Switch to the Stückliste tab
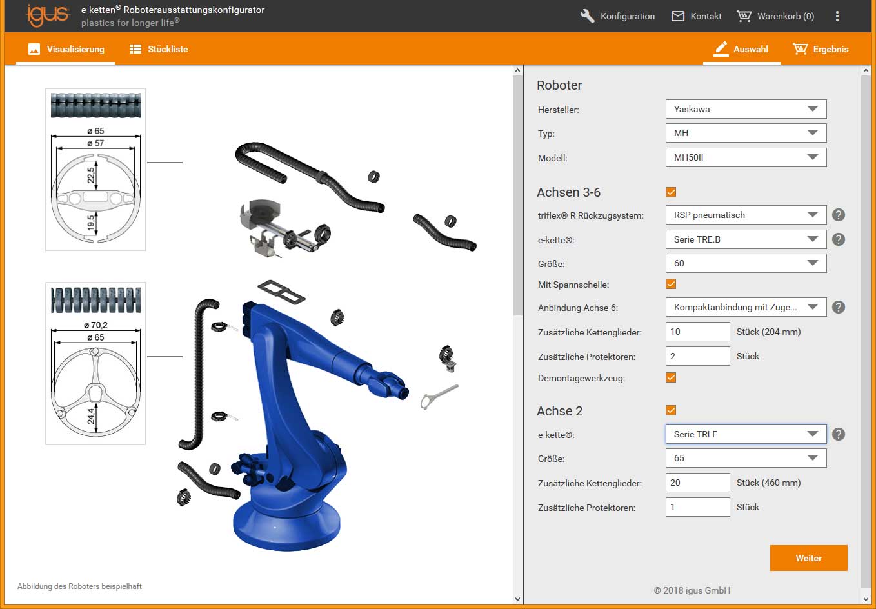 pos(159,49)
